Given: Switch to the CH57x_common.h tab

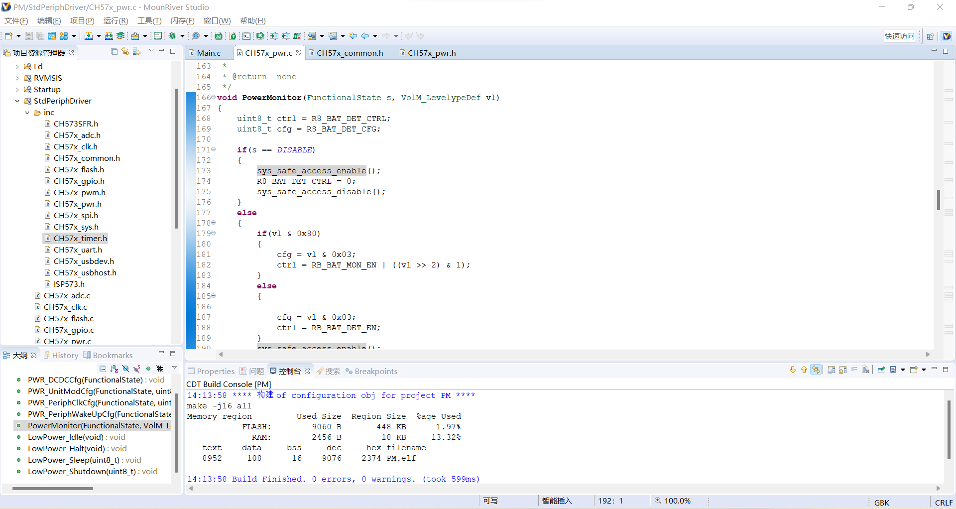Looking at the screenshot, I should point(346,53).
